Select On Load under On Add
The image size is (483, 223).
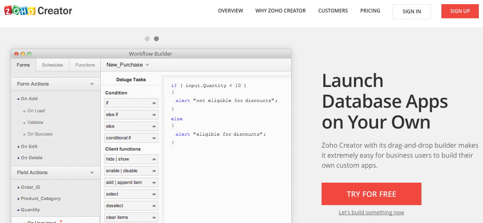pyautogui.click(x=36, y=111)
